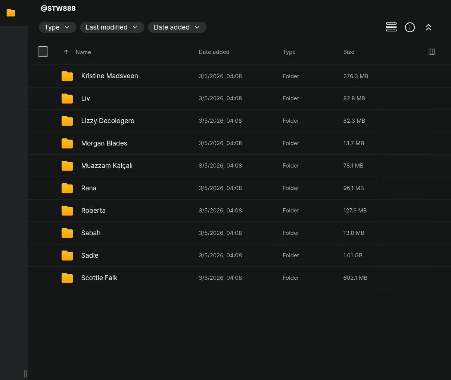The height and width of the screenshot is (380, 451).
Task: Open the Last modified filter dropdown
Action: pos(112,27)
